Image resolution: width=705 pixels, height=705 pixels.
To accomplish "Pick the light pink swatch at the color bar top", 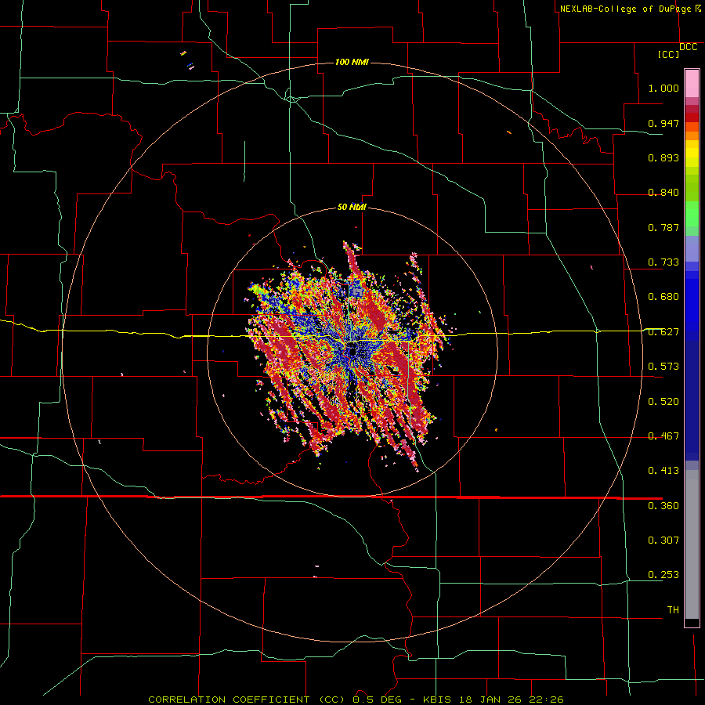I will point(692,83).
